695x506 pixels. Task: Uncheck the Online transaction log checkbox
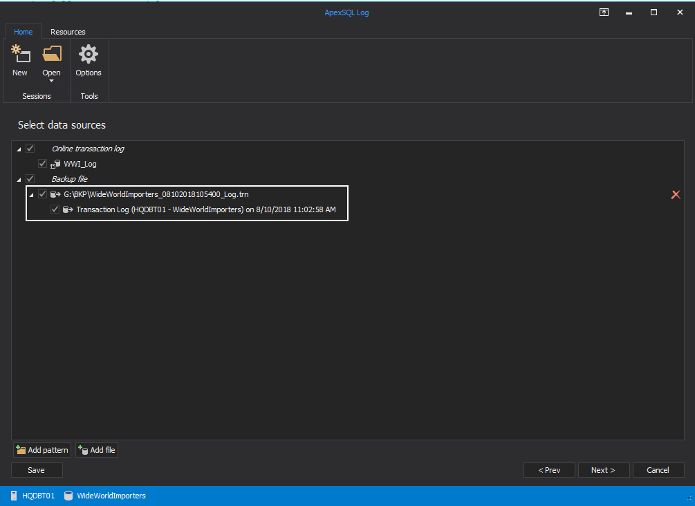coord(30,149)
